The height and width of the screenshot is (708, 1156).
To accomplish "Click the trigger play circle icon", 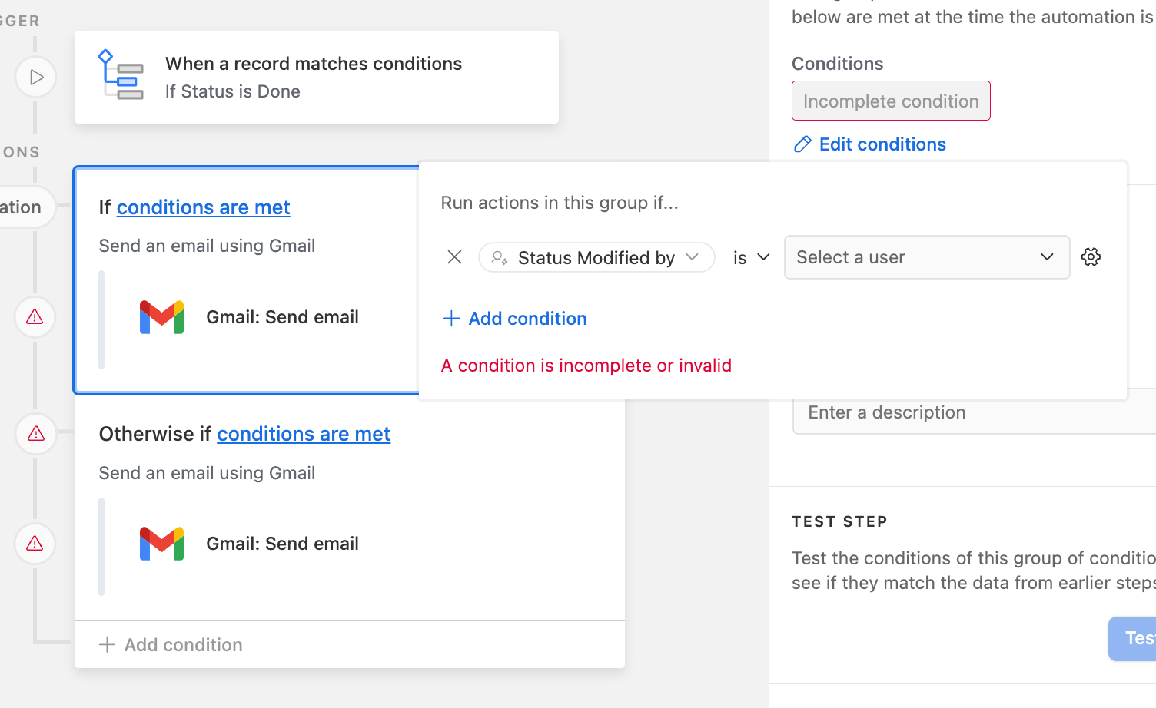I will [x=35, y=77].
